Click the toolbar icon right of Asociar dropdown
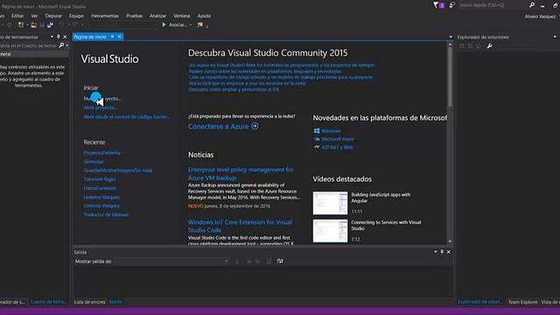The image size is (560, 315). 200,24
